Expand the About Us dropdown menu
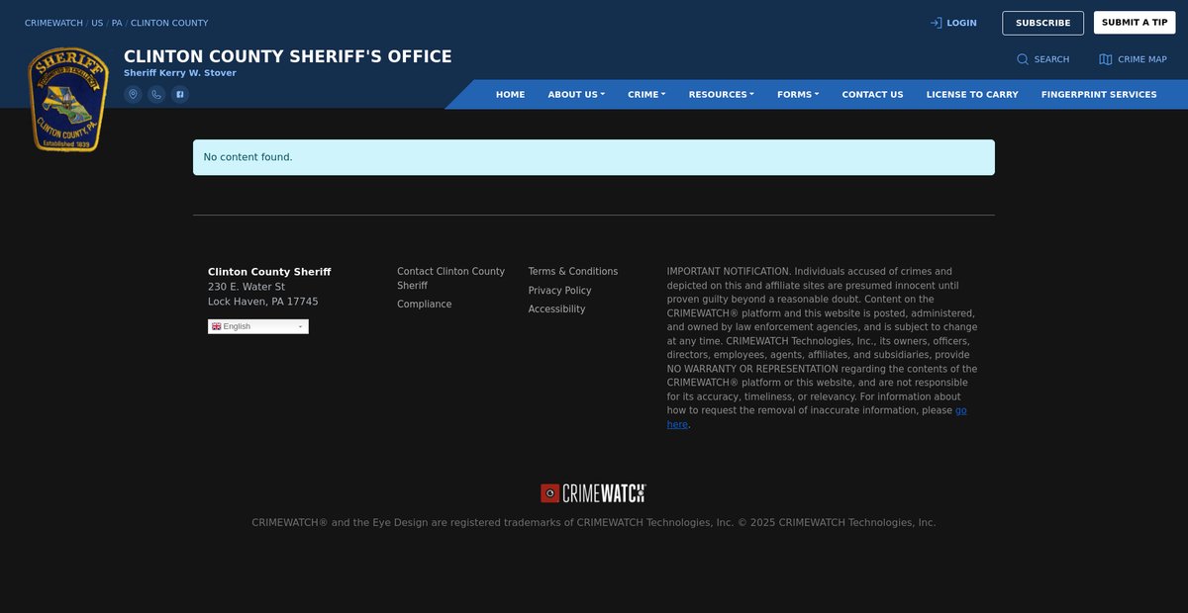Viewport: 1188px width, 613px height. [x=576, y=95]
